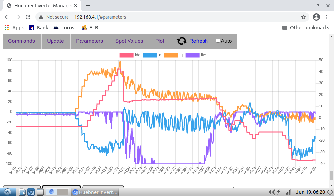Enable the Auto refresh checkbox

218,41
